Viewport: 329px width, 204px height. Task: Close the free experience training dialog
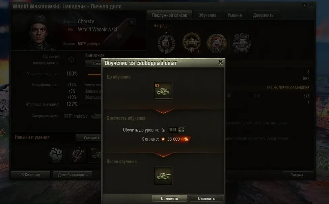coord(220,62)
